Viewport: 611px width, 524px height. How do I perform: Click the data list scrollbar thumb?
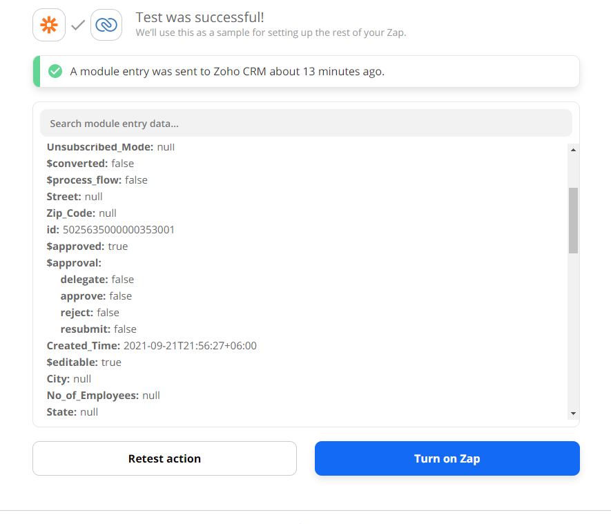pyautogui.click(x=573, y=220)
